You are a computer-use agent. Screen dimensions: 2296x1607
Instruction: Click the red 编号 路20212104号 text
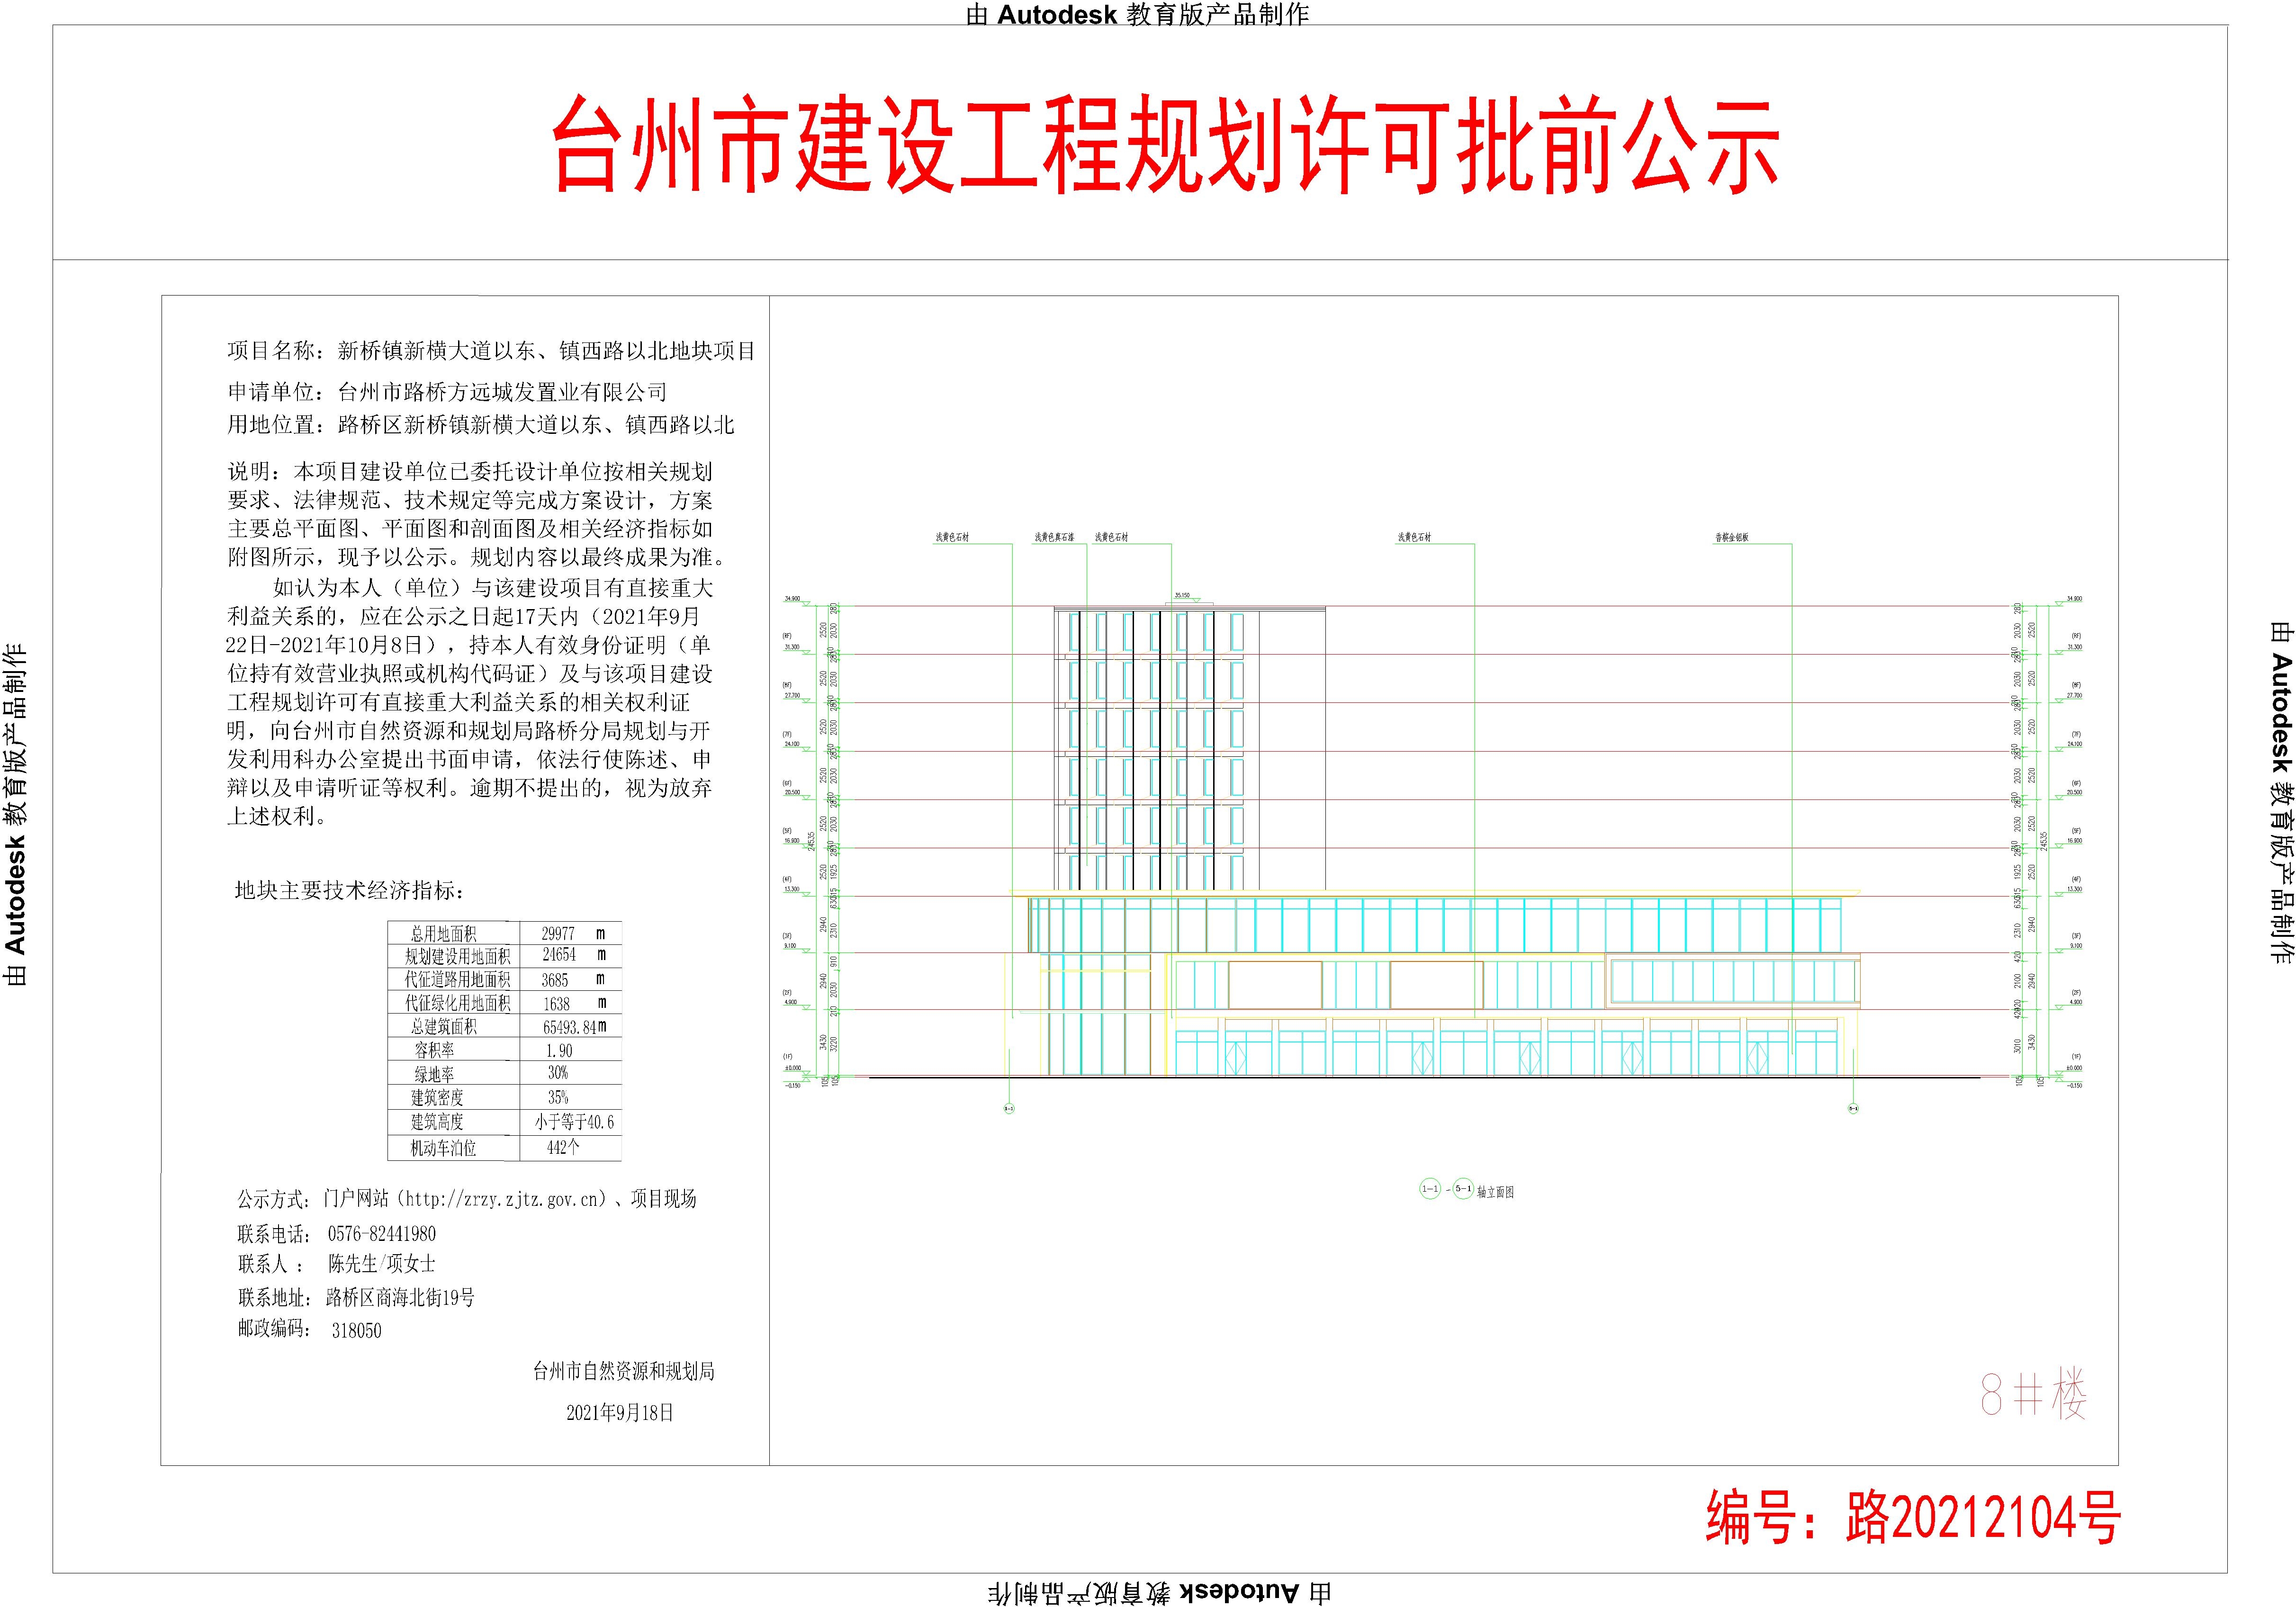(1913, 1518)
